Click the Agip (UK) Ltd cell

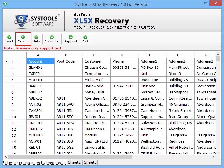(96, 141)
